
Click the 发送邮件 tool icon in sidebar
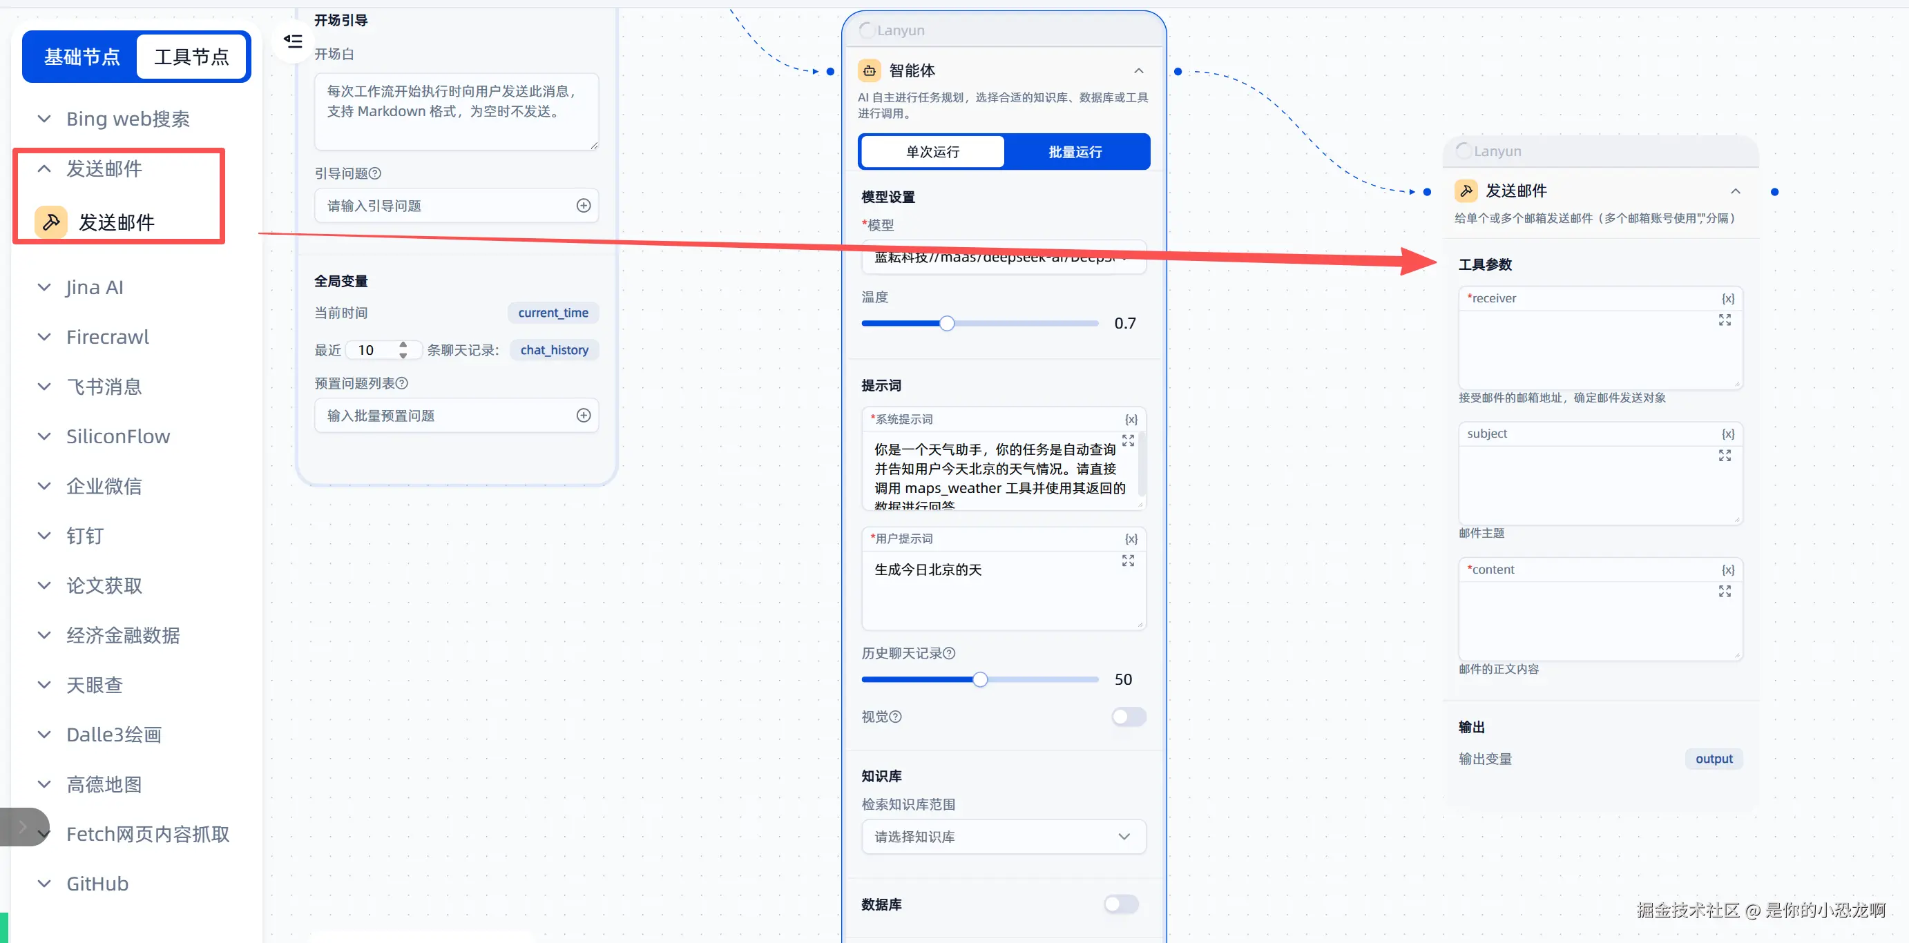51,222
